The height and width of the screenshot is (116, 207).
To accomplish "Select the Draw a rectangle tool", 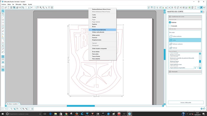I will point(3,20).
